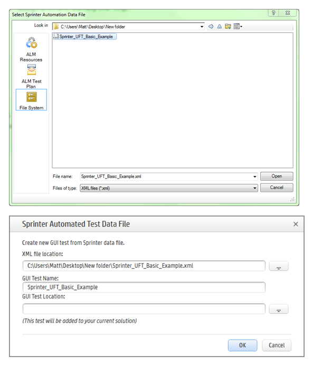
Task: Go back to the previous folder
Action: [x=211, y=26]
